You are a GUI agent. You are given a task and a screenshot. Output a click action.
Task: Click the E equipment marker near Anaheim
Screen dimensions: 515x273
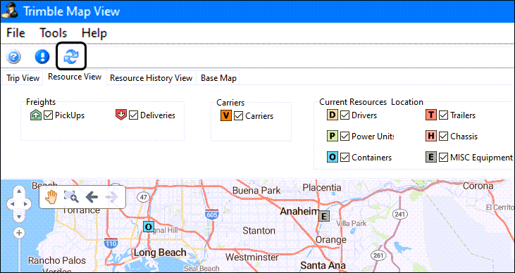click(x=324, y=216)
